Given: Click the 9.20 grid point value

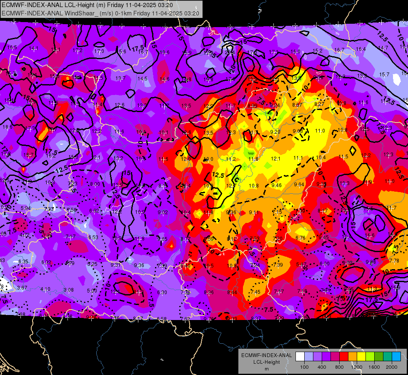Looking at the screenshot, I should (x=275, y=132).
